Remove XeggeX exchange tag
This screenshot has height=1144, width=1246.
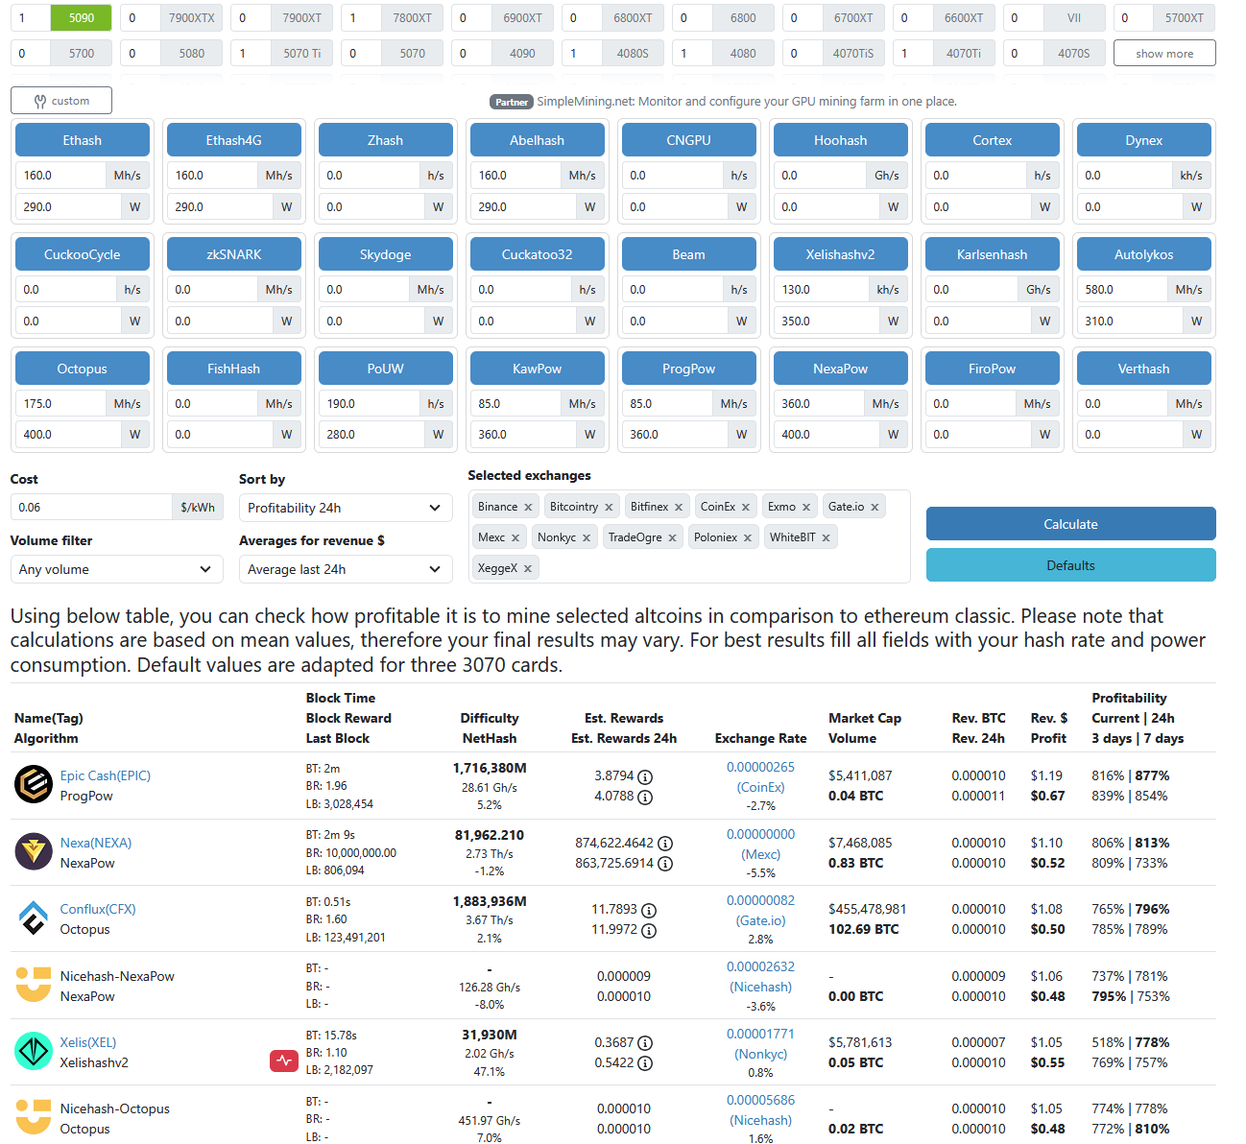(x=528, y=569)
